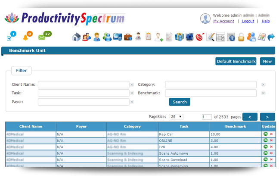Click the Task column header

[x=184, y=127]
